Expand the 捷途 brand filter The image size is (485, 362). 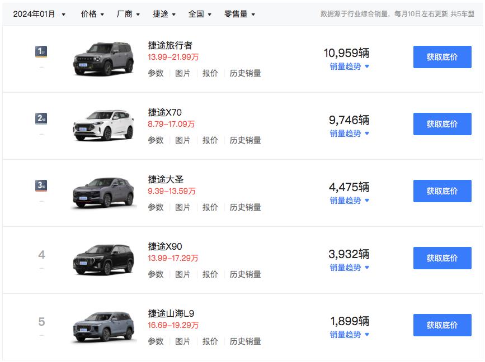164,14
